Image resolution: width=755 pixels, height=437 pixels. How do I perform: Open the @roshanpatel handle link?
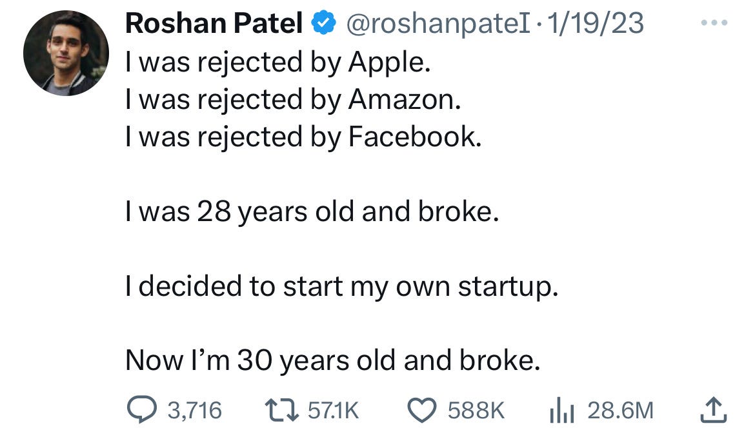tap(439, 24)
